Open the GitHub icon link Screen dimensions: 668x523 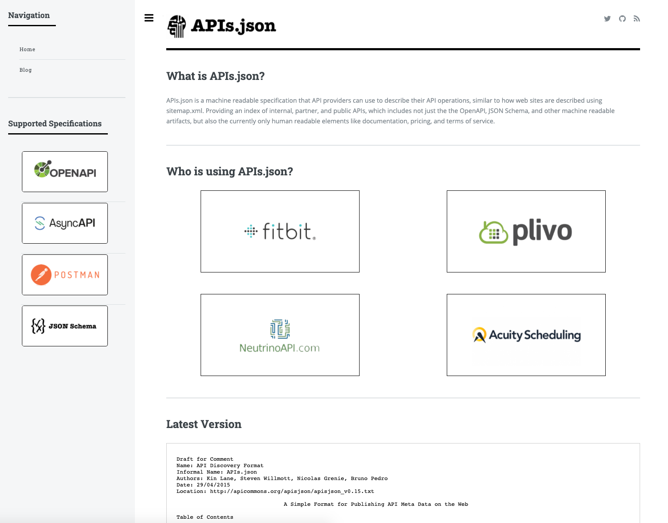pyautogui.click(x=622, y=18)
